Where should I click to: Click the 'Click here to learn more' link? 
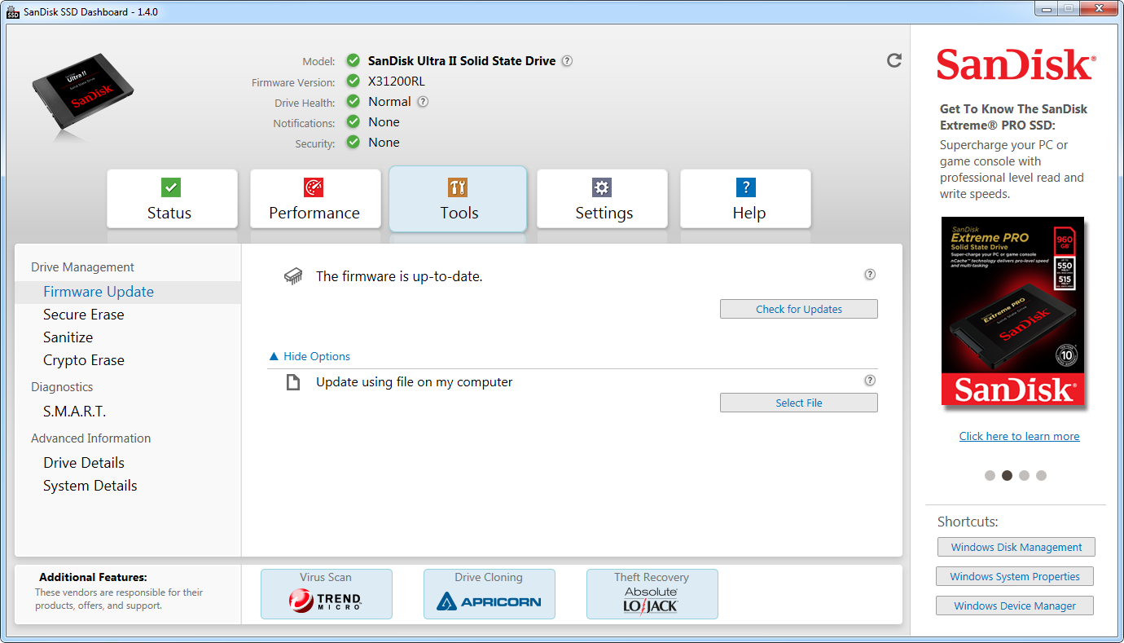coord(1019,436)
